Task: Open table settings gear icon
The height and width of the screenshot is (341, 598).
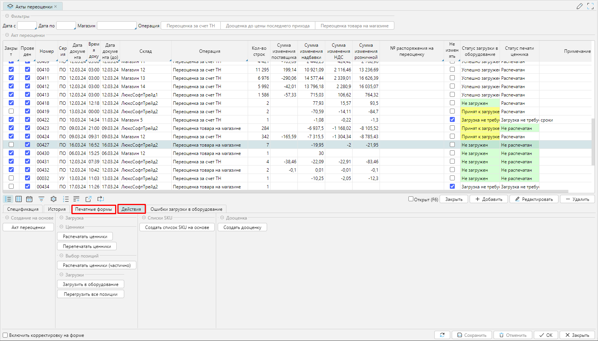Action: [x=54, y=199]
